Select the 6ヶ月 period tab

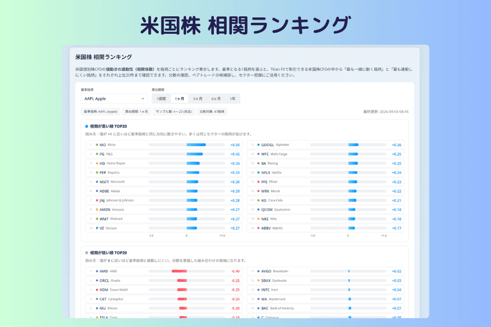coord(215,99)
